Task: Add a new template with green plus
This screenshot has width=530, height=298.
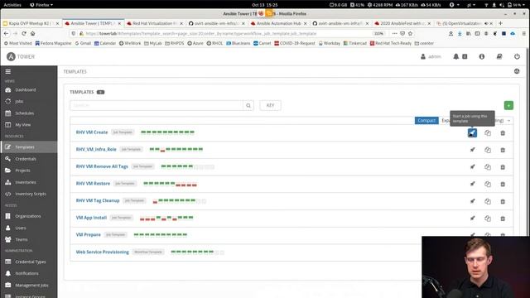Action: click(x=508, y=105)
